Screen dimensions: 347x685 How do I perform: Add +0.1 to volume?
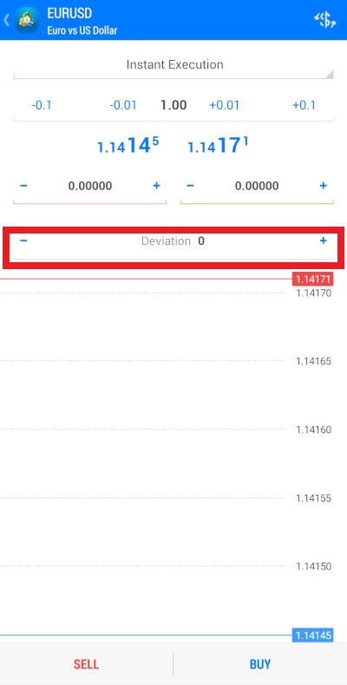click(304, 105)
